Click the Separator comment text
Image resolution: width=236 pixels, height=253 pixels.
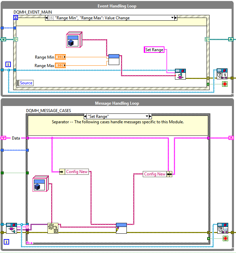pos(118,122)
